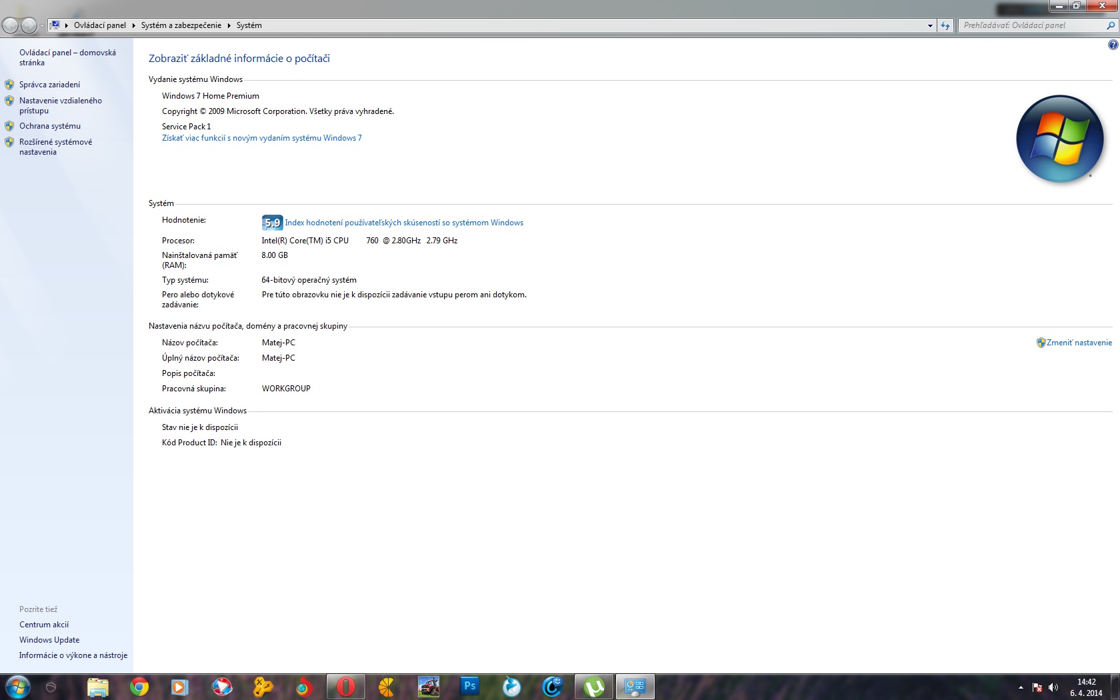Image resolution: width=1120 pixels, height=700 pixels.
Task: Open Windows Media Player taskbar icon
Action: click(x=180, y=687)
